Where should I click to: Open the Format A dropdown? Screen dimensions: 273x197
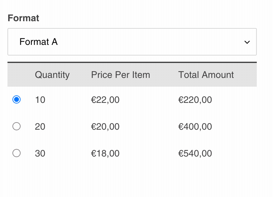pos(132,42)
